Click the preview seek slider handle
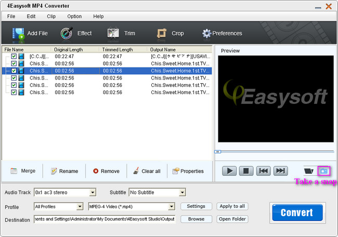This screenshot has width=338, height=237. (x=218, y=152)
